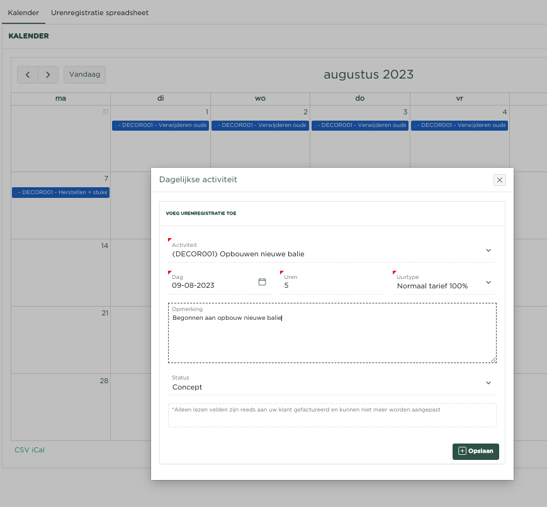Click the Uren input field
The image size is (547, 507).
click(x=332, y=285)
